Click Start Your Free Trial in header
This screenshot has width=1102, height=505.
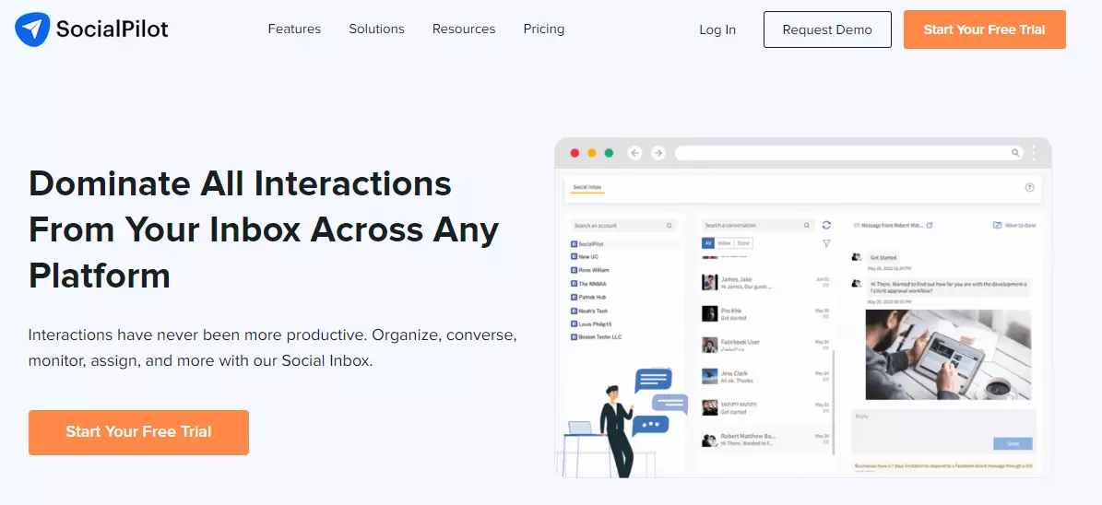(x=984, y=29)
